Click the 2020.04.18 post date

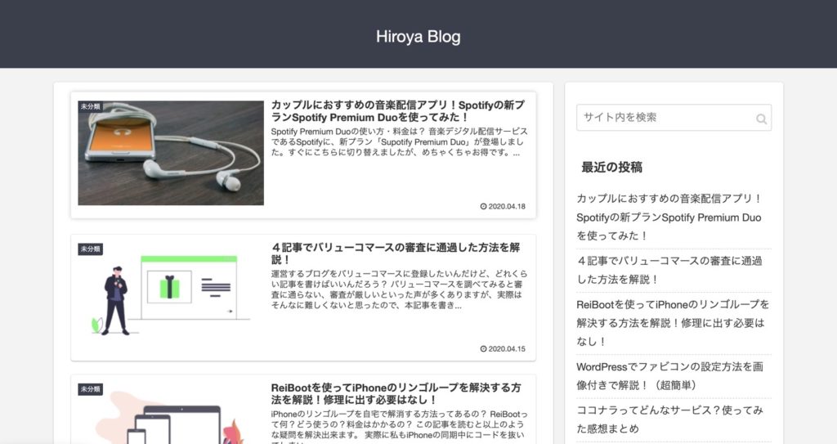pos(507,206)
